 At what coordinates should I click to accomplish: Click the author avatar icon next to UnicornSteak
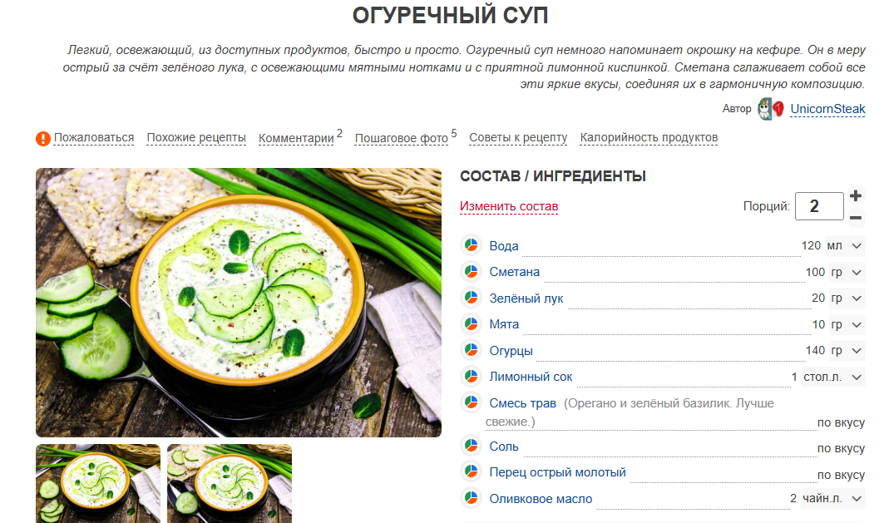[770, 109]
